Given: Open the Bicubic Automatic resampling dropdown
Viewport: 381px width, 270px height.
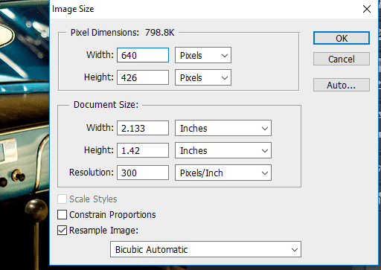Looking at the screenshot, I should coord(205,249).
